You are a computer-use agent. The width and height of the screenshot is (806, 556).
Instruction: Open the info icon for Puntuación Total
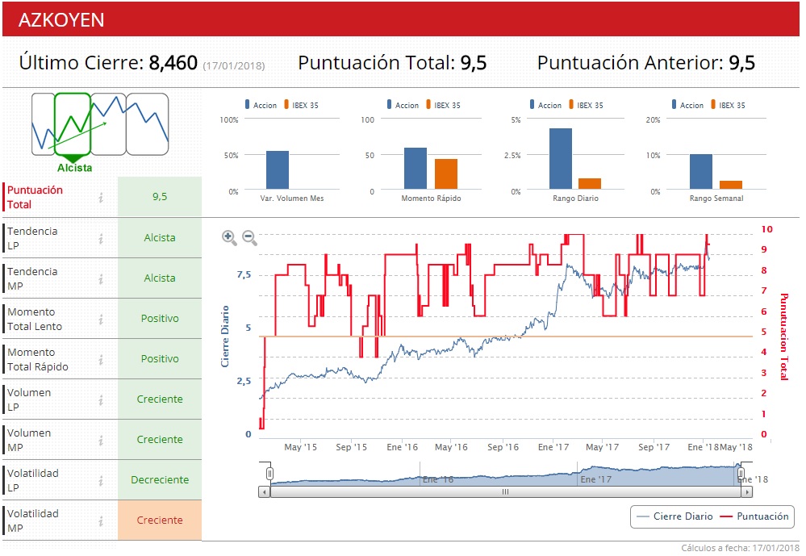(x=101, y=198)
